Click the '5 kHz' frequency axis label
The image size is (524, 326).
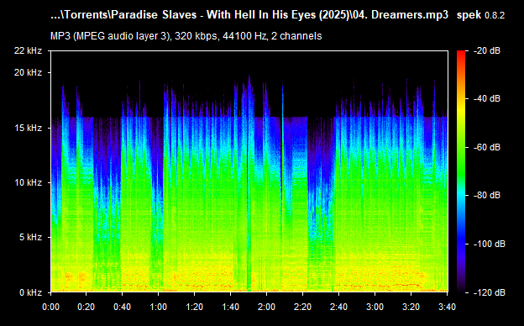click(30, 238)
